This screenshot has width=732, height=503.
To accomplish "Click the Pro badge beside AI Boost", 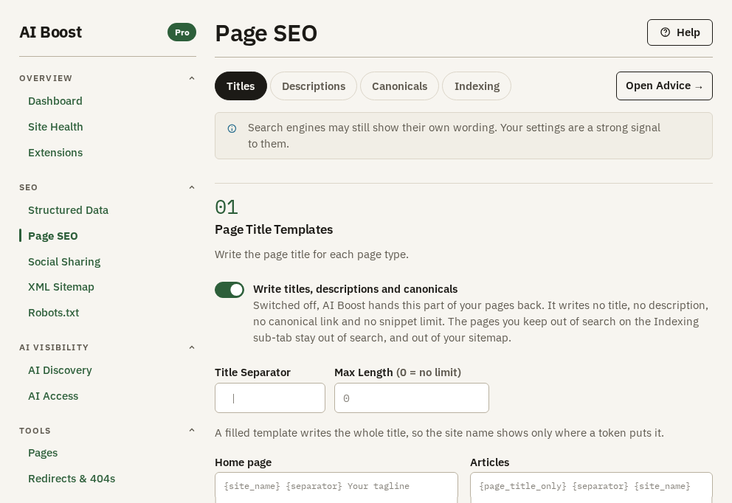I will (x=182, y=32).
